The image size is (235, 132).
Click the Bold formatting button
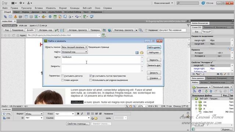pos(78,114)
